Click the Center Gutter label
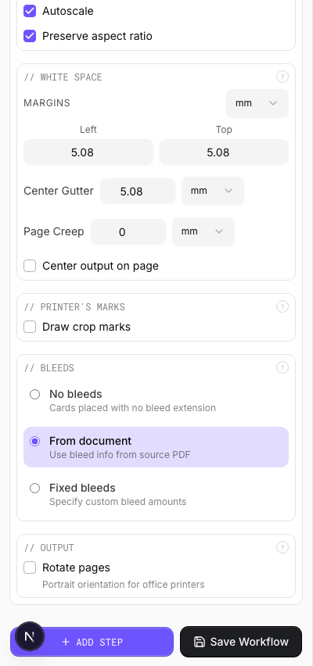The image size is (313, 666). [59, 191]
